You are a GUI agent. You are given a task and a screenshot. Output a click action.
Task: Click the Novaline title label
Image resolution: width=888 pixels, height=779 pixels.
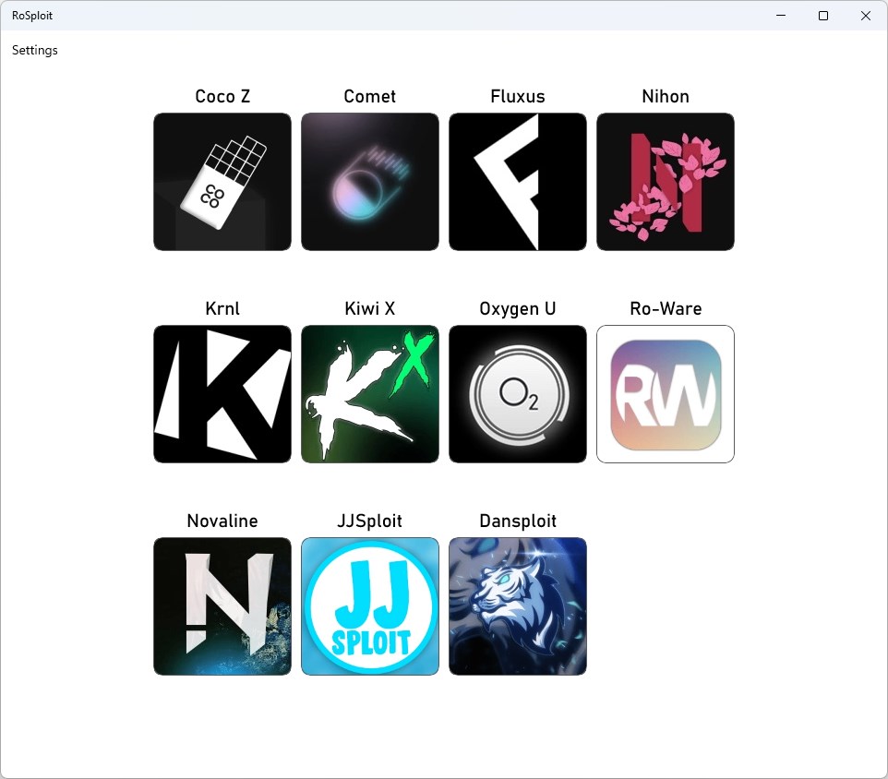pyautogui.click(x=222, y=521)
